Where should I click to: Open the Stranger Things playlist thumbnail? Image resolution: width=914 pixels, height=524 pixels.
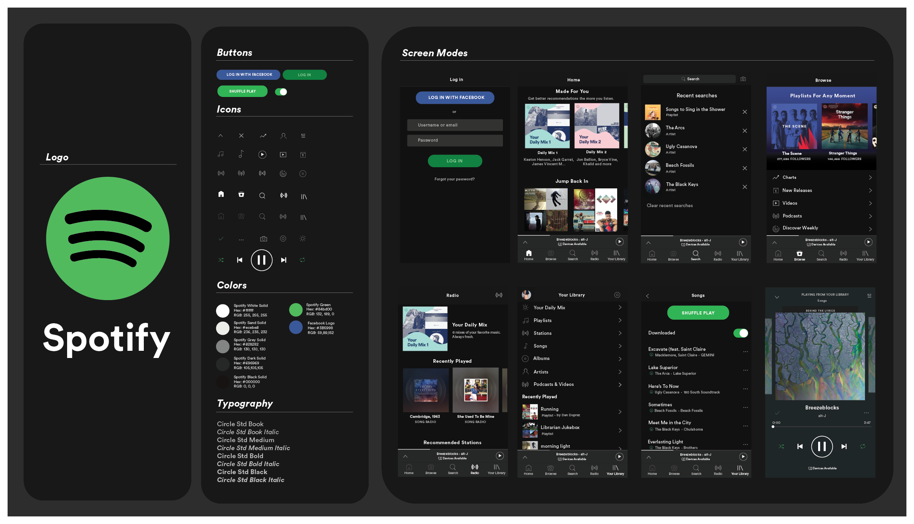[x=844, y=126]
